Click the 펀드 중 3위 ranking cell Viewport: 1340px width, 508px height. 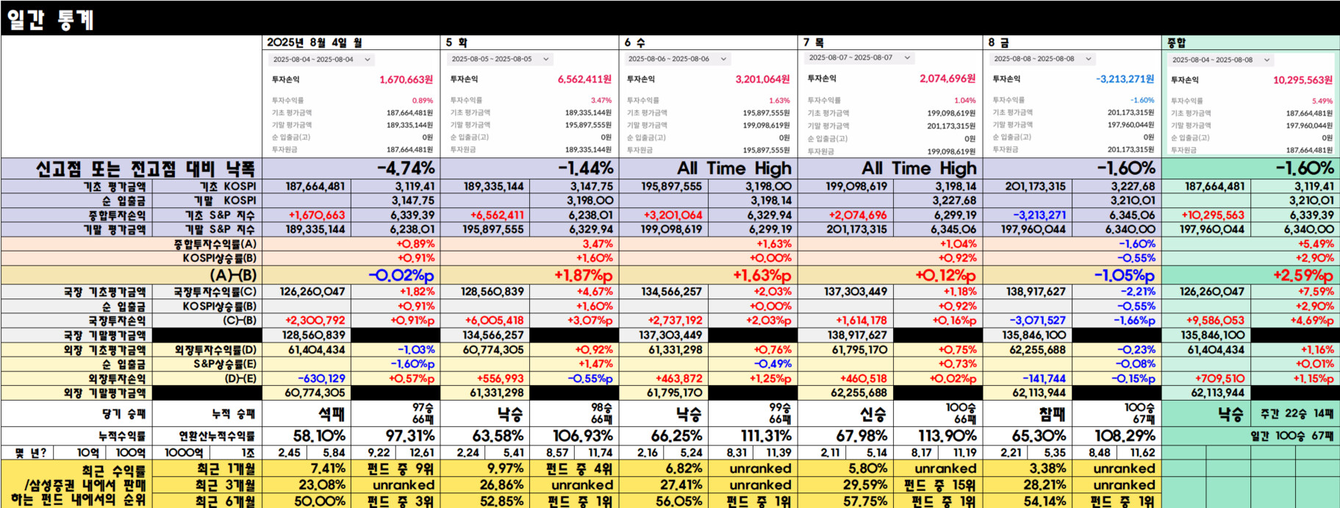coord(401,501)
